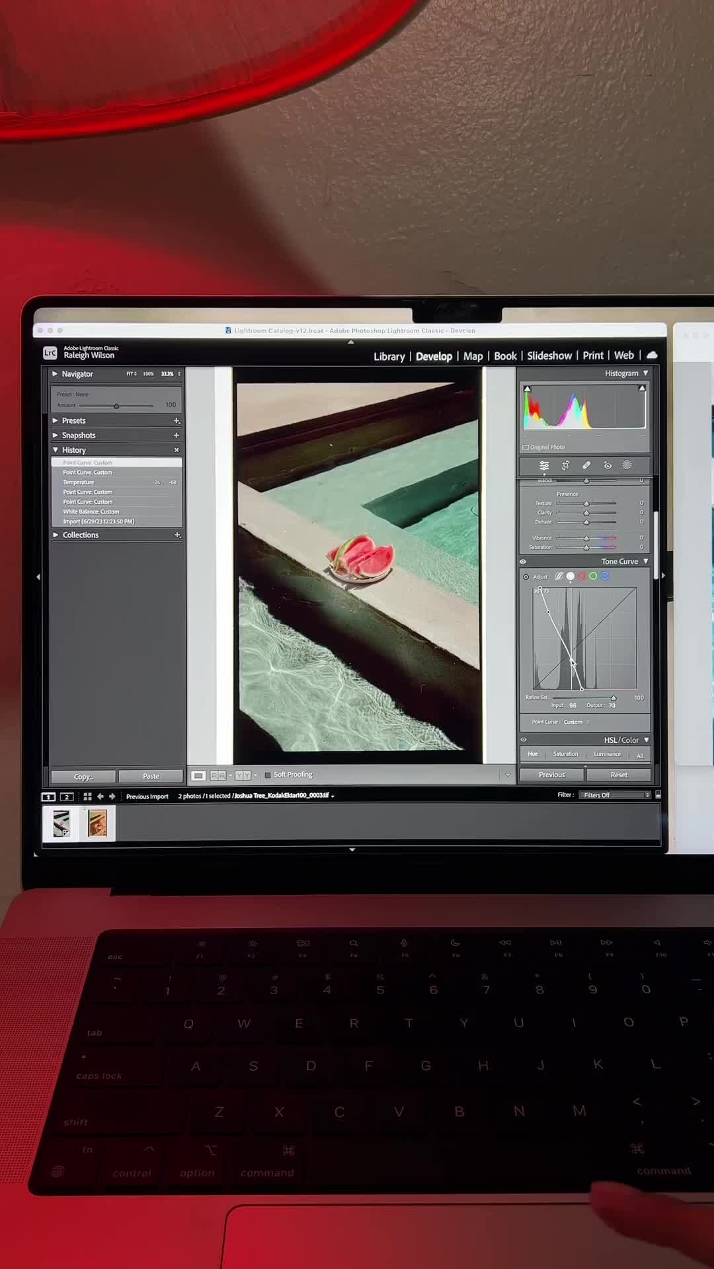Viewport: 714px width, 1269px height.
Task: Go forward with filmstrip right arrow
Action: click(x=112, y=796)
